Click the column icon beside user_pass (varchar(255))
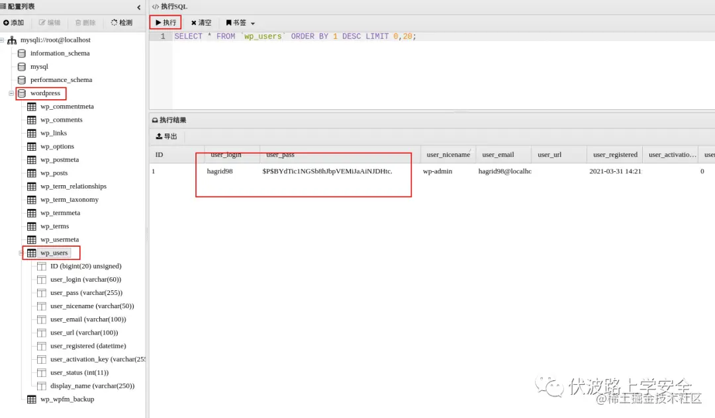Image resolution: width=715 pixels, height=418 pixels. click(42, 293)
